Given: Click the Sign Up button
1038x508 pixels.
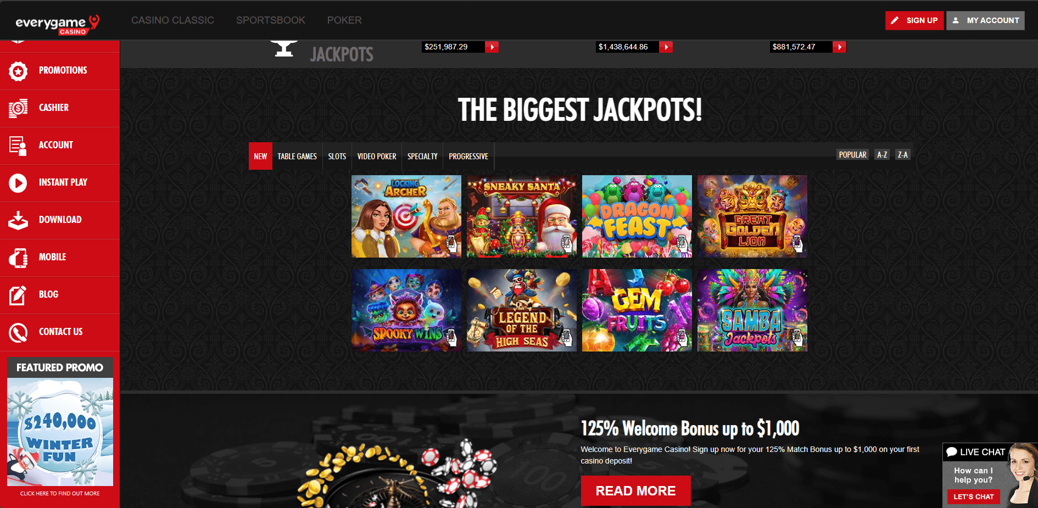Looking at the screenshot, I should (914, 20).
